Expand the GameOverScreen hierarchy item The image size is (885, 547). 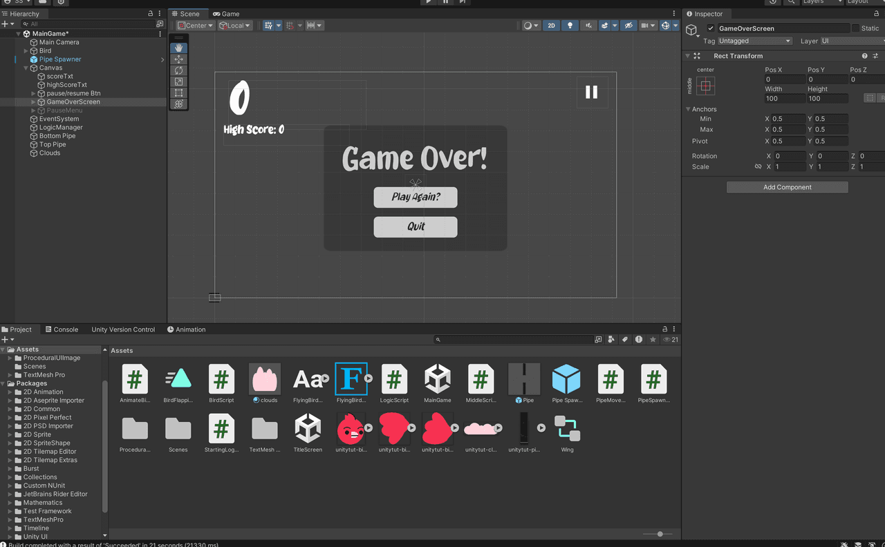(34, 102)
